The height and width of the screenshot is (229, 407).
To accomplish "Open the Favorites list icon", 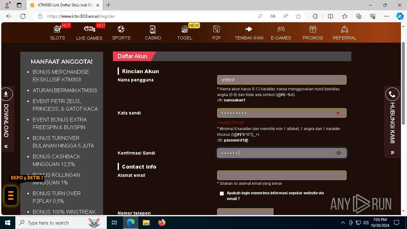I will (345, 16).
